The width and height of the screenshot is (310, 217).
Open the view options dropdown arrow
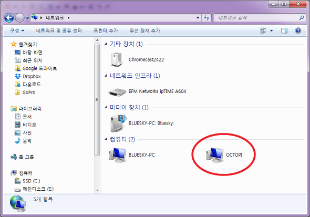click(272, 30)
